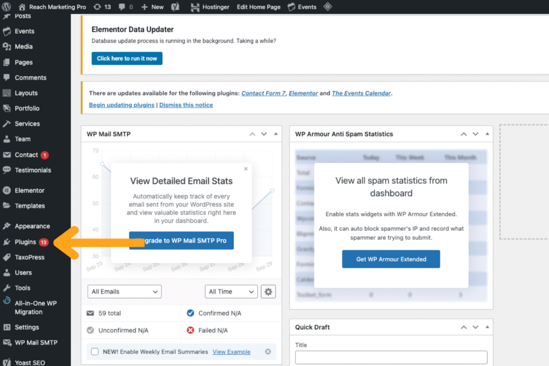Click Edit Home Page in admin bar

pos(258,7)
